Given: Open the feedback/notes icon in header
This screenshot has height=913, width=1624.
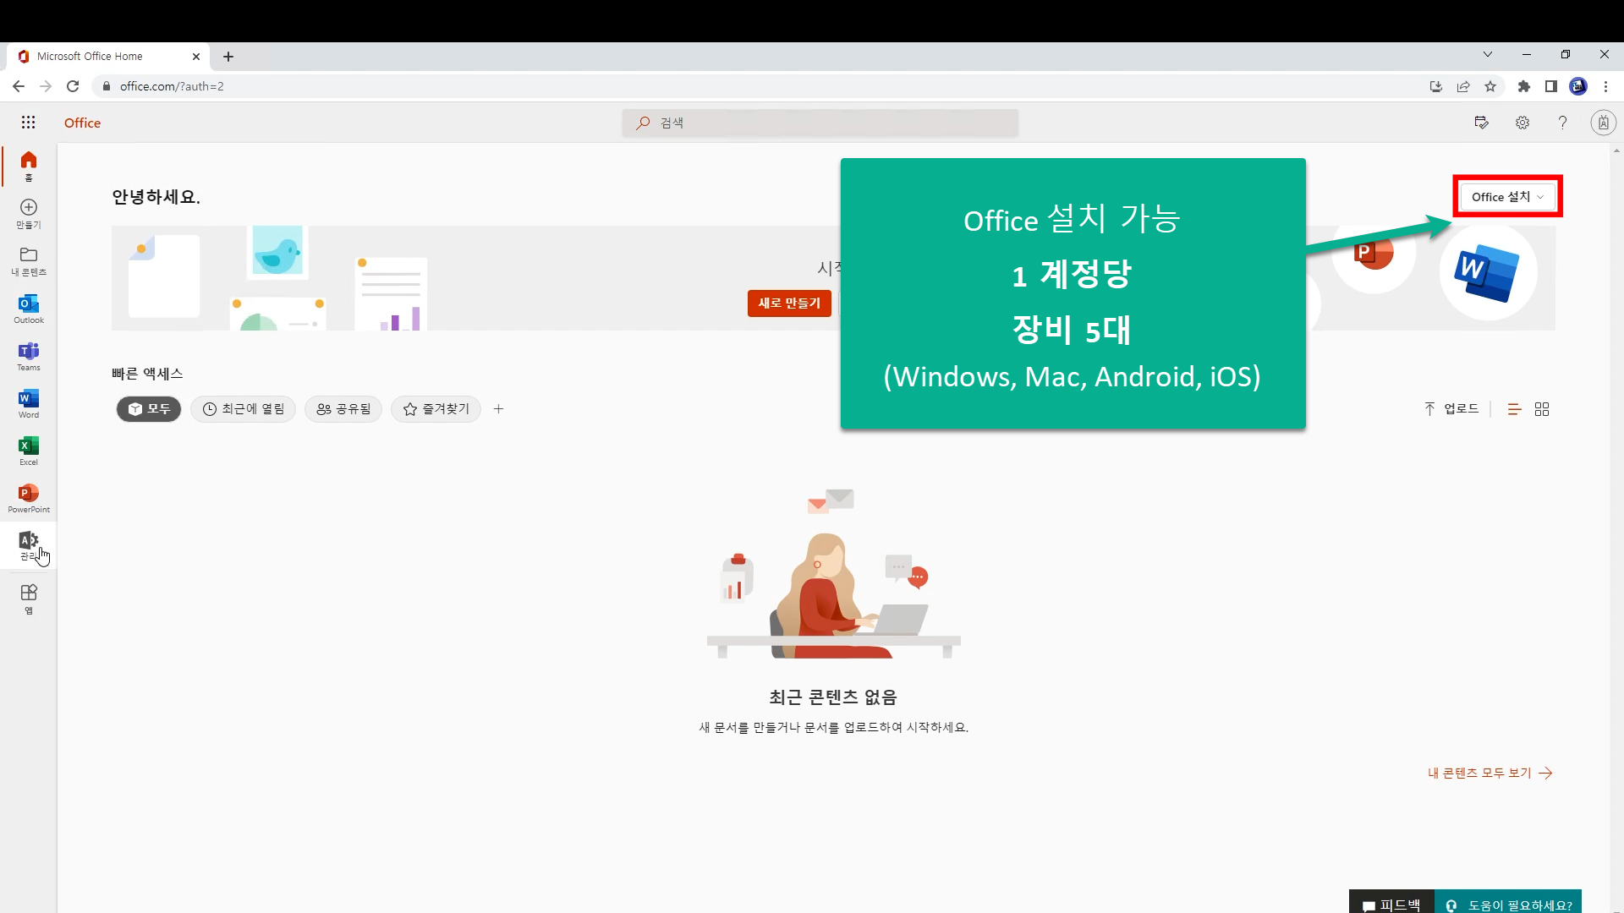Looking at the screenshot, I should 1482,123.
